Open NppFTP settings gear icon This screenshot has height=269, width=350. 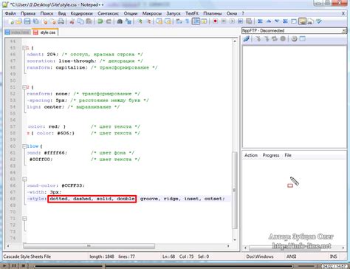coord(294,39)
